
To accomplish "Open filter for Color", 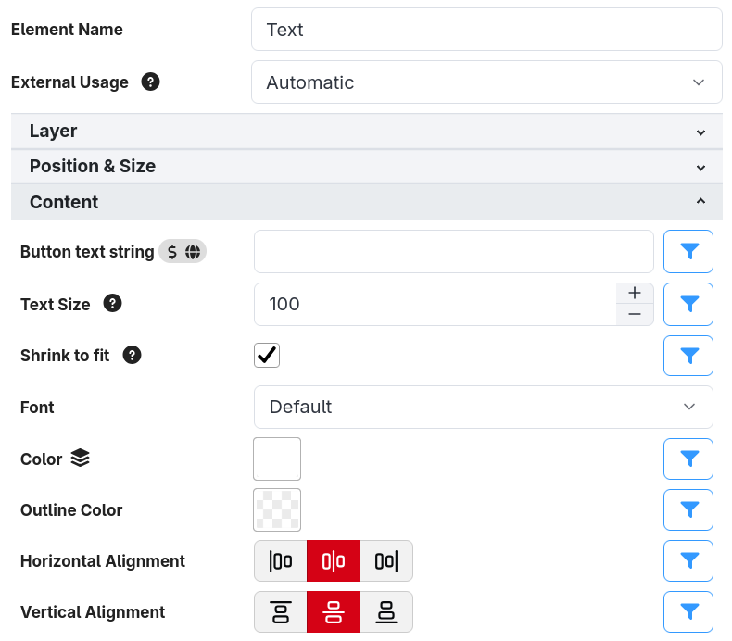I will pos(688,459).
